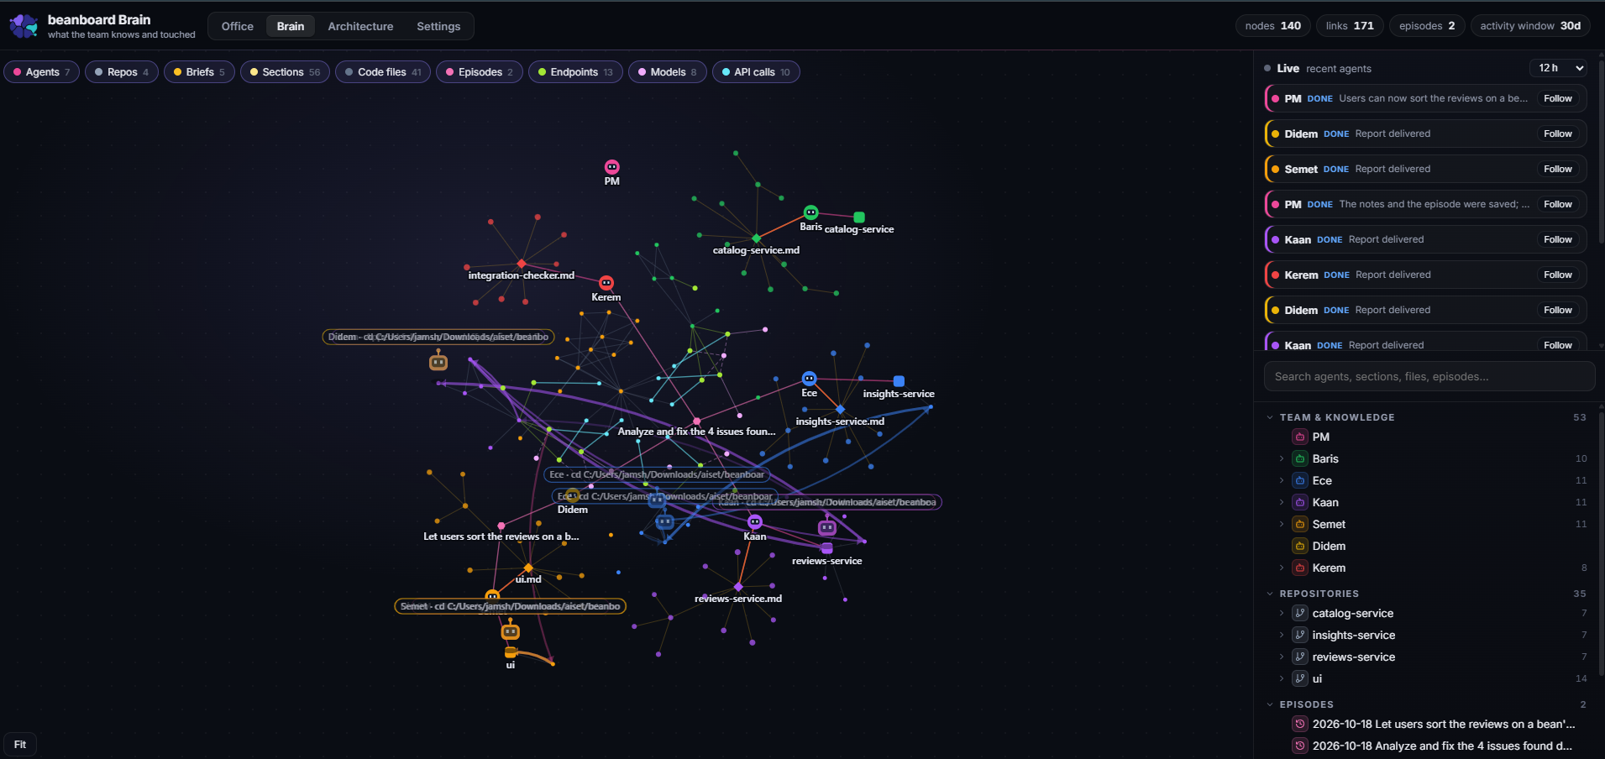
Task: Click the integration-checker.md diamond node
Action: coord(522,264)
